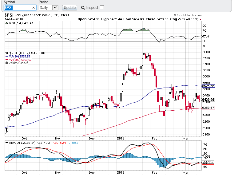Click the Feb label under the price chart
The height and width of the screenshot is (177, 234).
point(155,139)
